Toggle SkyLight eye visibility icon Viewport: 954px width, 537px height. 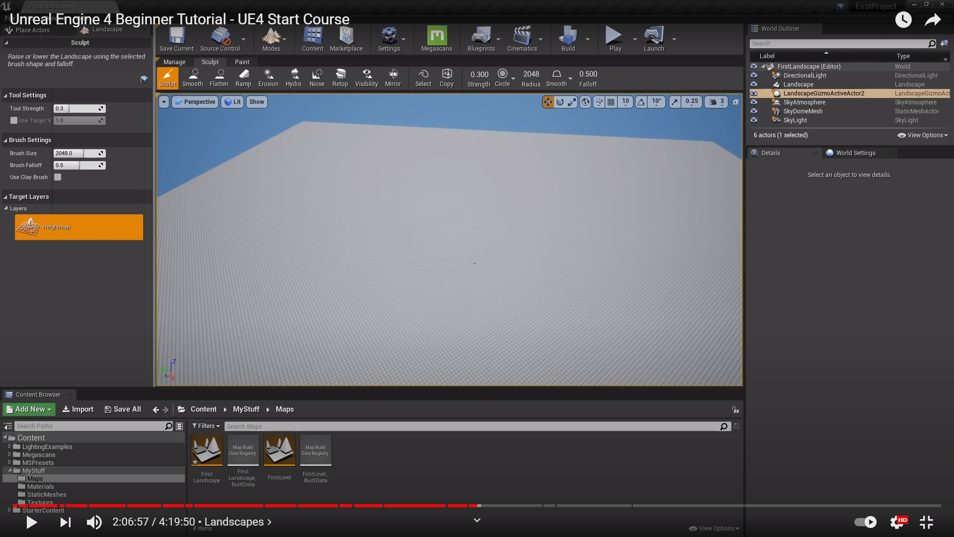pos(754,120)
